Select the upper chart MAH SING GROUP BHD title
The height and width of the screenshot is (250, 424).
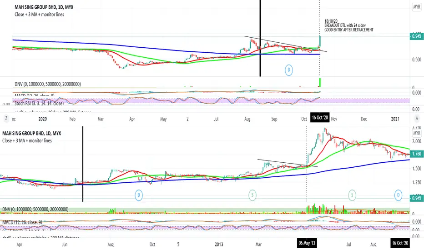(44, 7)
